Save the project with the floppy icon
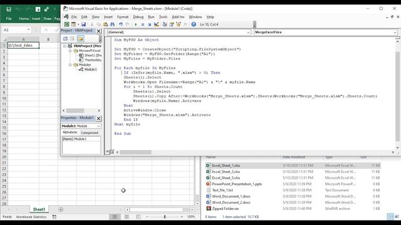The image size is (401, 225). [83, 24]
